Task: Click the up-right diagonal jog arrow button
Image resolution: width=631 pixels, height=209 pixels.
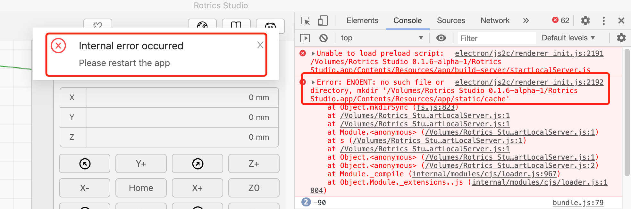Action: [x=198, y=163]
